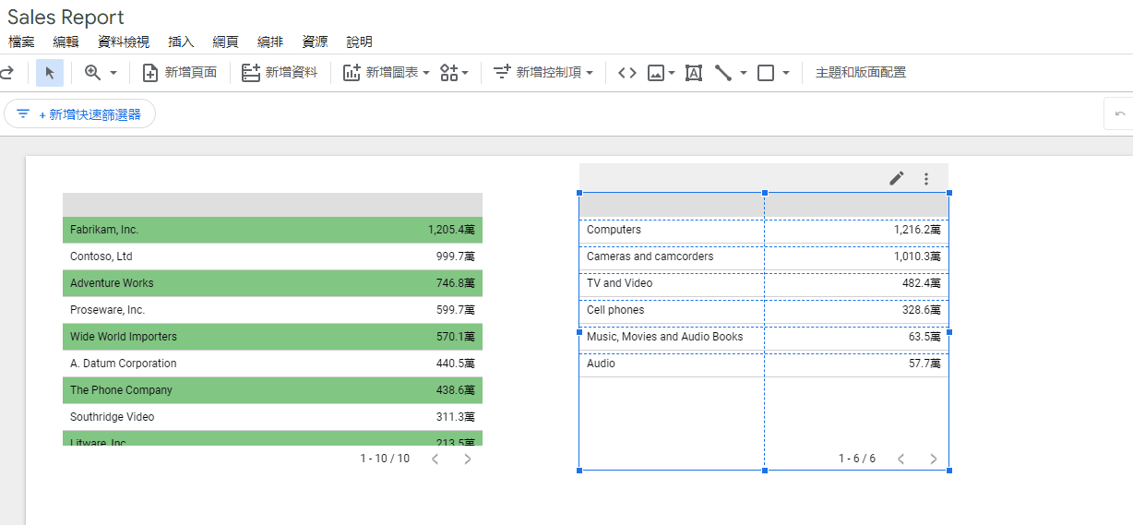Viewport: 1133px width, 525px height.
Task: Click 新增資料 add data button
Action: pos(280,73)
